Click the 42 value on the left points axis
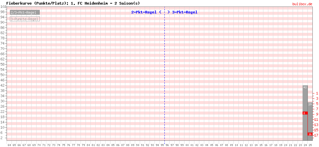The width and height of the screenshot is (319, 147). point(3,86)
